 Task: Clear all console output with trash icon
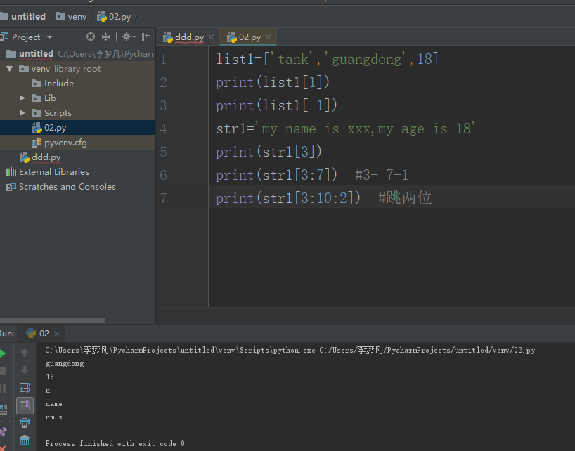point(25,440)
